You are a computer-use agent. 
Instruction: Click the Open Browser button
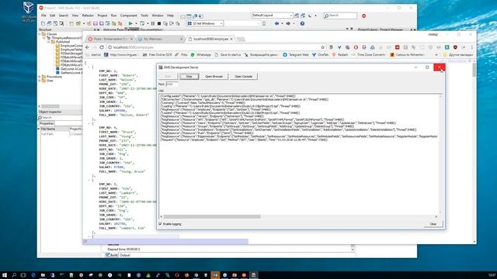coord(214,76)
